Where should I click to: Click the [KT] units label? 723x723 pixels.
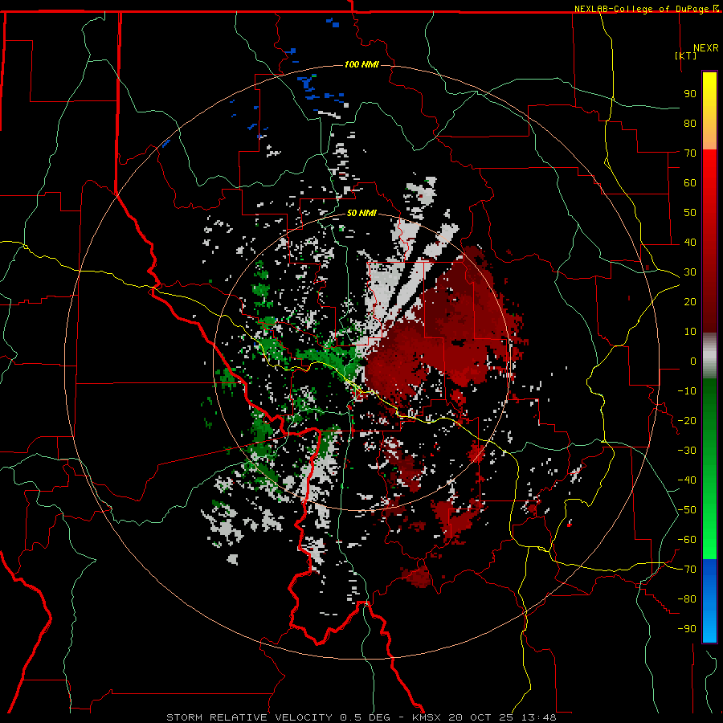click(686, 55)
